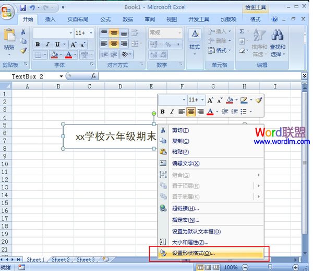Switch to Sheet2 worksheet tab
313x271 pixels.
[x=61, y=259]
